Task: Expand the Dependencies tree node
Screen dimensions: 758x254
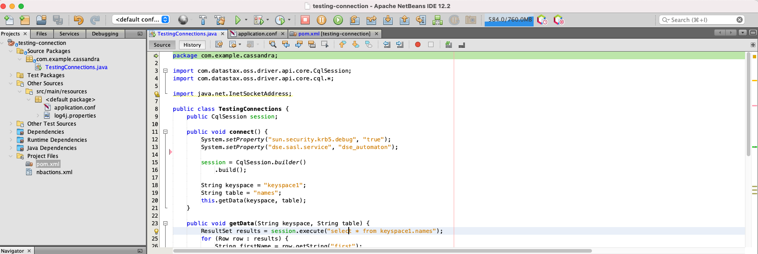Action: click(11, 132)
